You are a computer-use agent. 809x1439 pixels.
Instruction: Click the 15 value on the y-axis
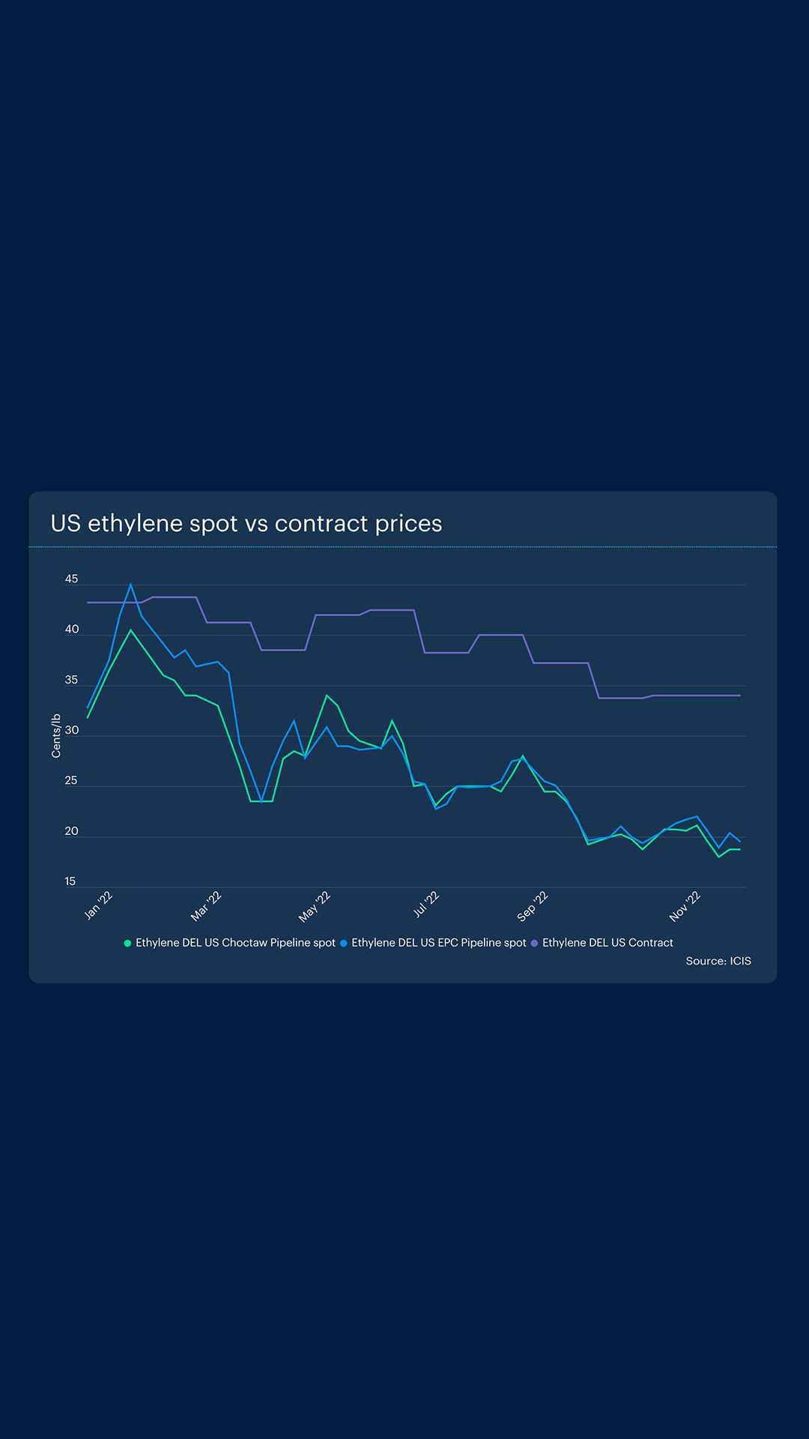coord(70,881)
